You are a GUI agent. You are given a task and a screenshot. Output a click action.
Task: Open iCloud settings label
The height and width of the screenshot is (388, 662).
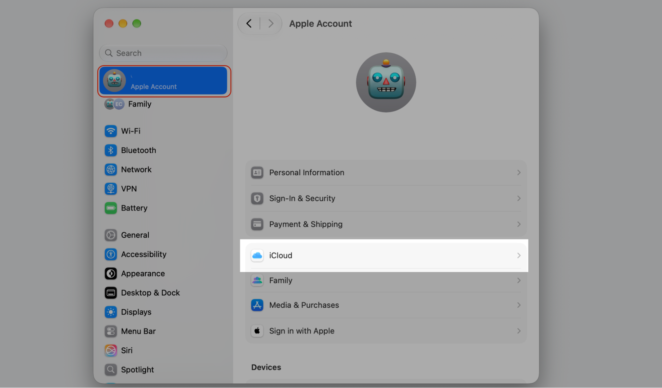pos(280,255)
